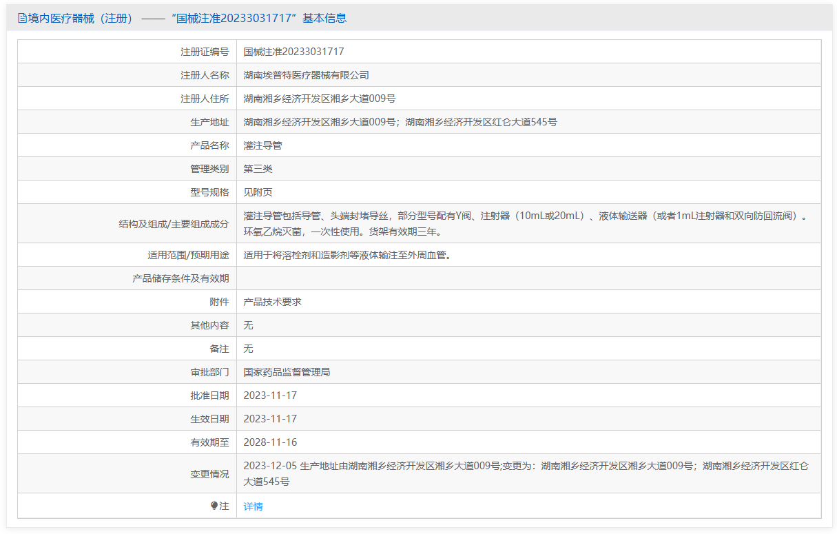Click the 产品名称 label
This screenshot has height=534, width=837.
tap(209, 145)
